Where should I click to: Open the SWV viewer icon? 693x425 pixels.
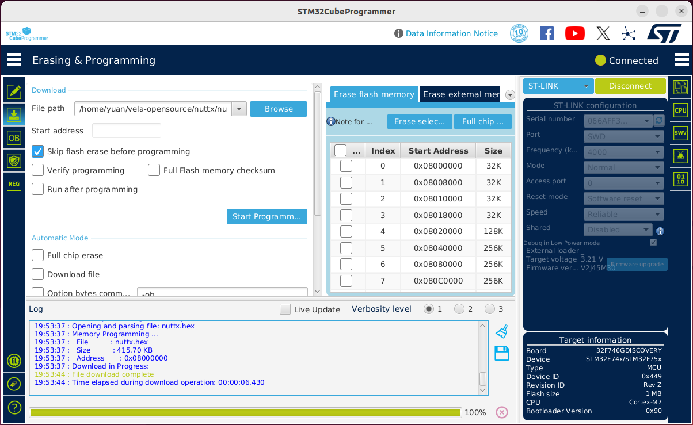(681, 133)
